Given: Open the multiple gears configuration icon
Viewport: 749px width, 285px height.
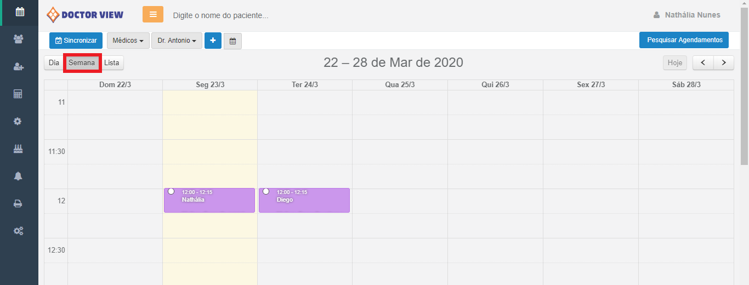Looking at the screenshot, I should click(x=19, y=231).
